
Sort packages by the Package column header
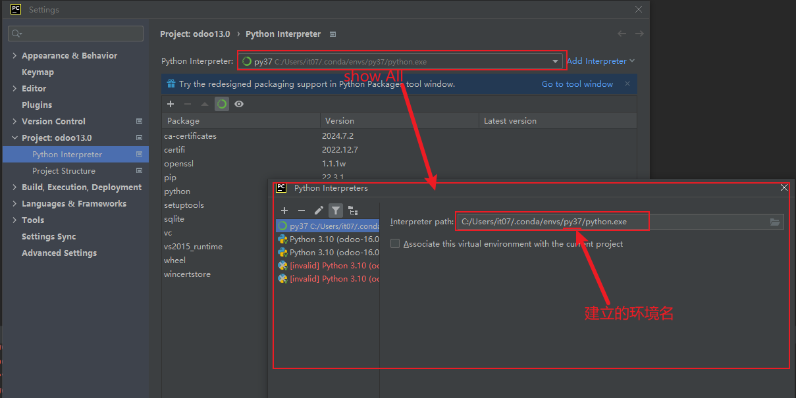241,120
